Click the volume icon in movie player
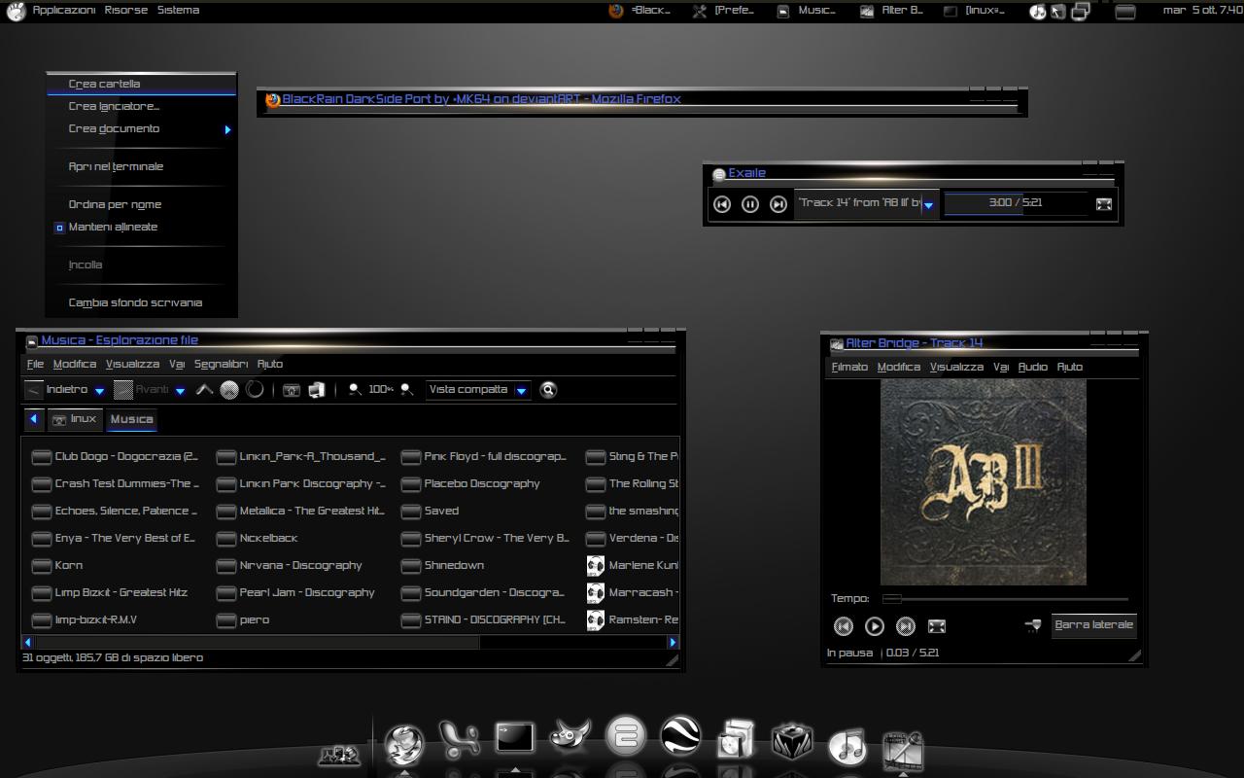 click(x=1033, y=625)
